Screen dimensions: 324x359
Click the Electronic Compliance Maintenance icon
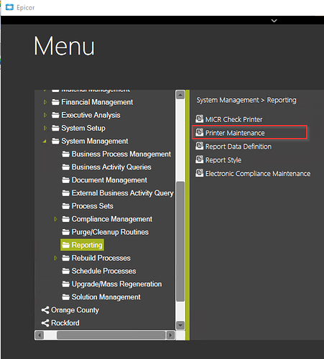tap(199, 173)
